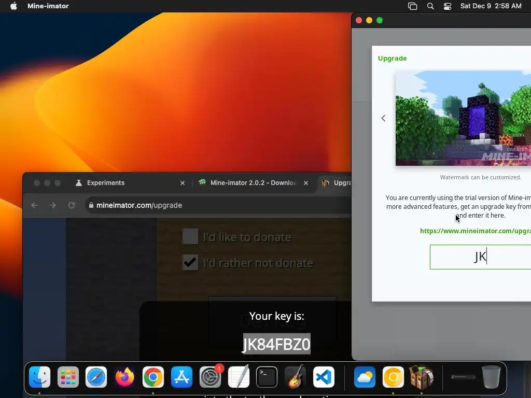Reload the page in Chrome
The height and width of the screenshot is (398, 531).
(x=72, y=205)
